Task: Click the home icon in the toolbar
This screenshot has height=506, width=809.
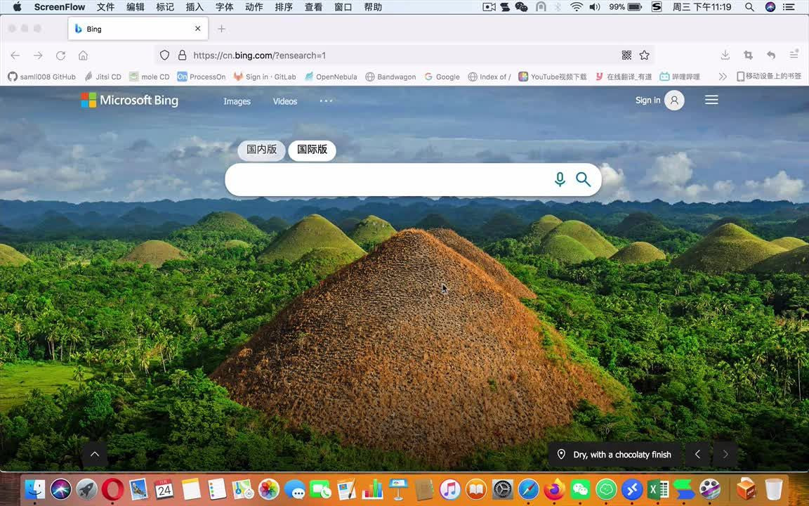Action: point(83,56)
